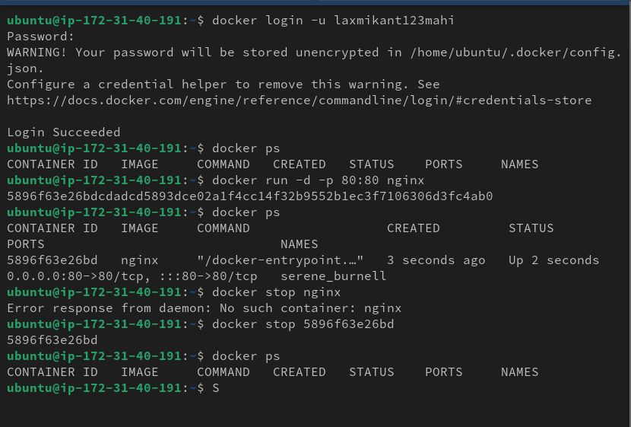
Task: Click the Configure a credential helper line
Action: pos(224,84)
